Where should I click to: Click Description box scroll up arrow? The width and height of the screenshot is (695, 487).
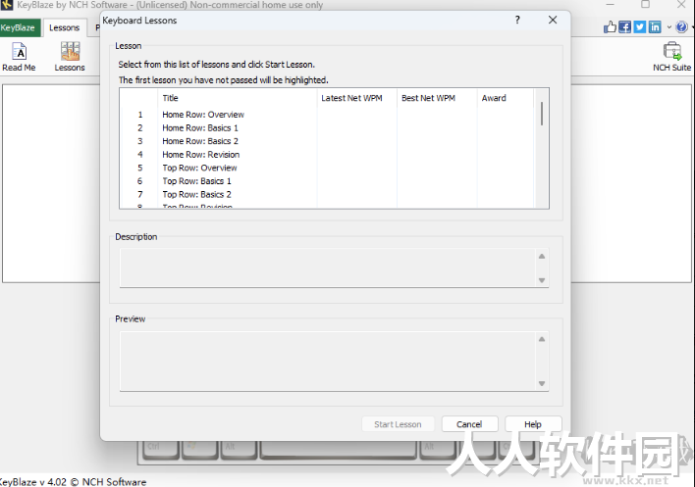click(542, 256)
